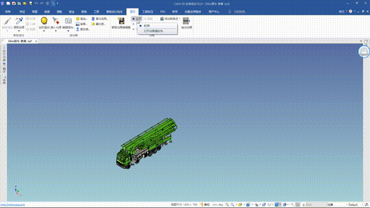Click the second entry in the open popup menu
This screenshot has height=208, width=370.
[x=153, y=31]
